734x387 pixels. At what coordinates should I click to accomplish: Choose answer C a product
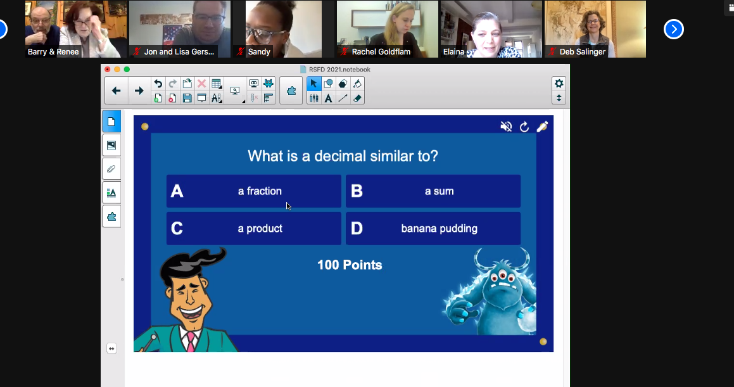254,229
